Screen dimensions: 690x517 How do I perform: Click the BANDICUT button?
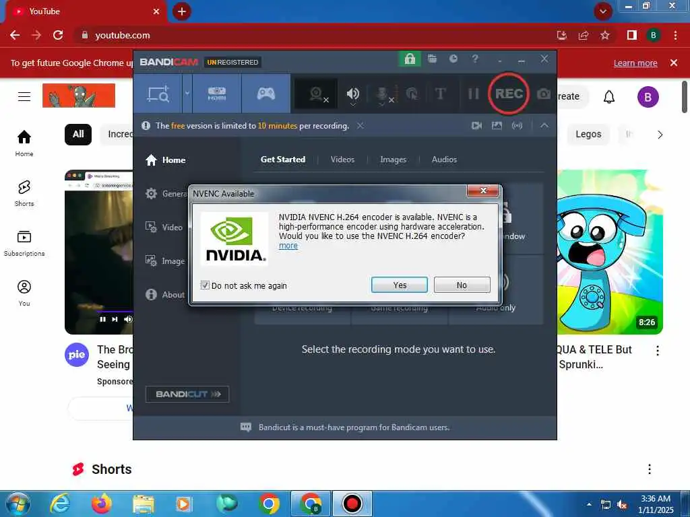click(x=187, y=394)
